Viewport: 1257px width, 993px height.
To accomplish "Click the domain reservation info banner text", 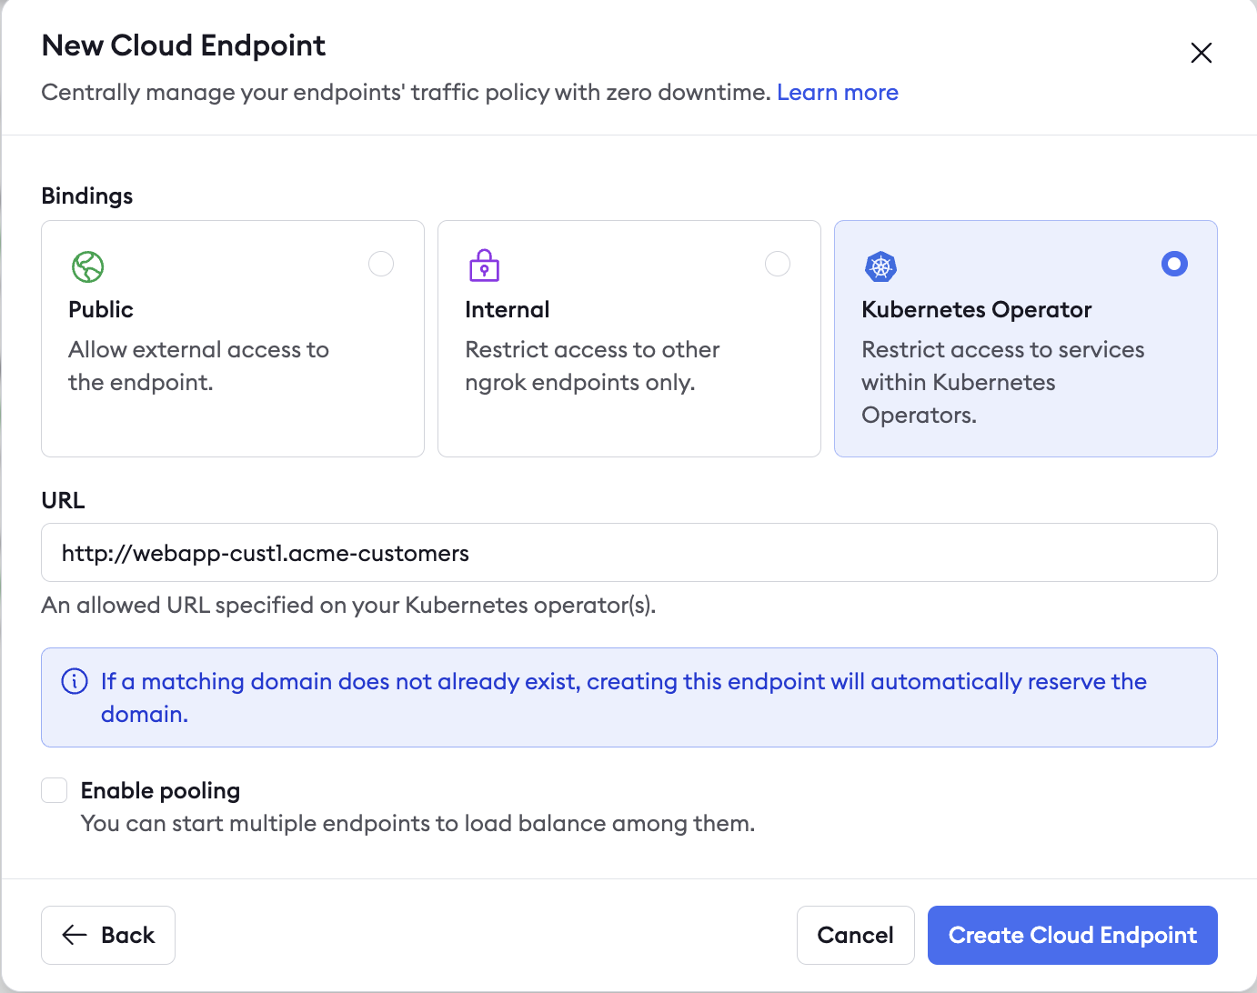I will pos(623,682).
